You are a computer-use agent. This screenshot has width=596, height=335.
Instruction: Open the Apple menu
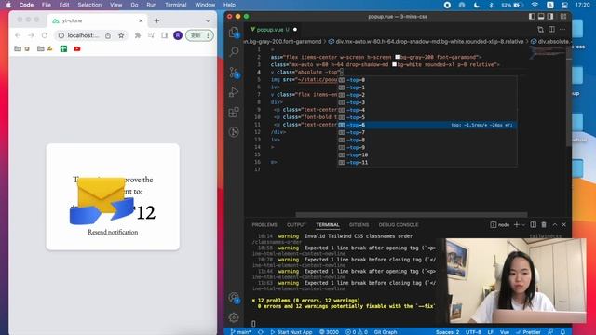(x=8, y=5)
